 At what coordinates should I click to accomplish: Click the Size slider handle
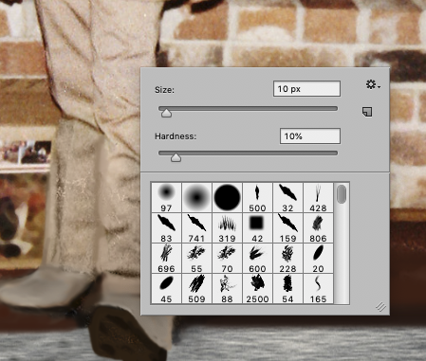click(x=166, y=113)
